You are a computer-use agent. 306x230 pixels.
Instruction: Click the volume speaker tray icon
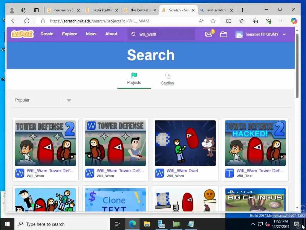267,224
